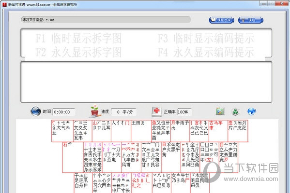Click the key cell containing 日禾火黑黄
This screenshot has height=193, width=290.
click(x=171, y=157)
